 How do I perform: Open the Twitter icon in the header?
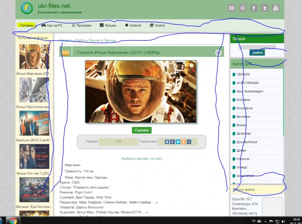(265, 8)
